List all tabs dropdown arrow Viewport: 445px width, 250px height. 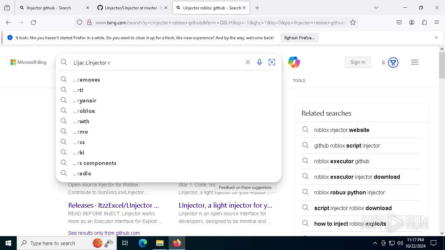tap(376, 8)
